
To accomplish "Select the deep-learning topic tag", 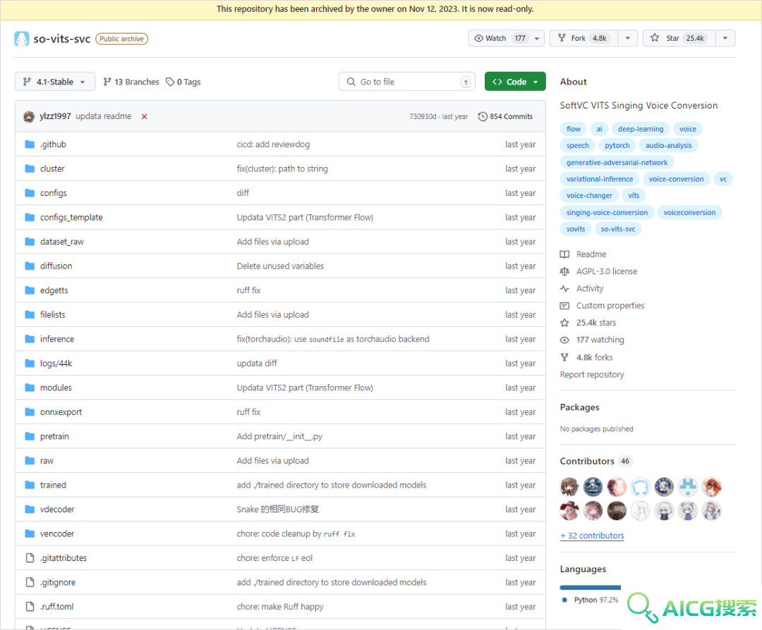I will 641,129.
